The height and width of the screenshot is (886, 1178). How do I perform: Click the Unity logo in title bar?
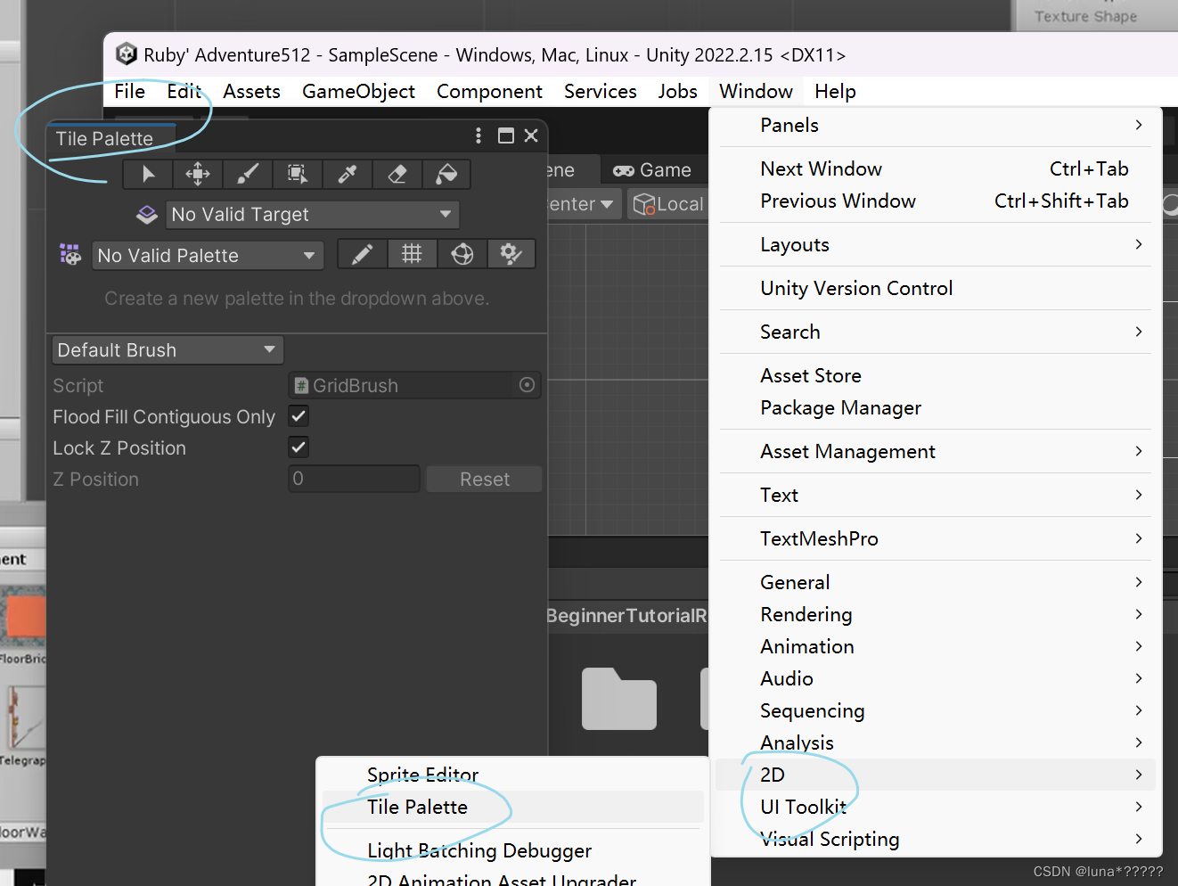pos(127,54)
